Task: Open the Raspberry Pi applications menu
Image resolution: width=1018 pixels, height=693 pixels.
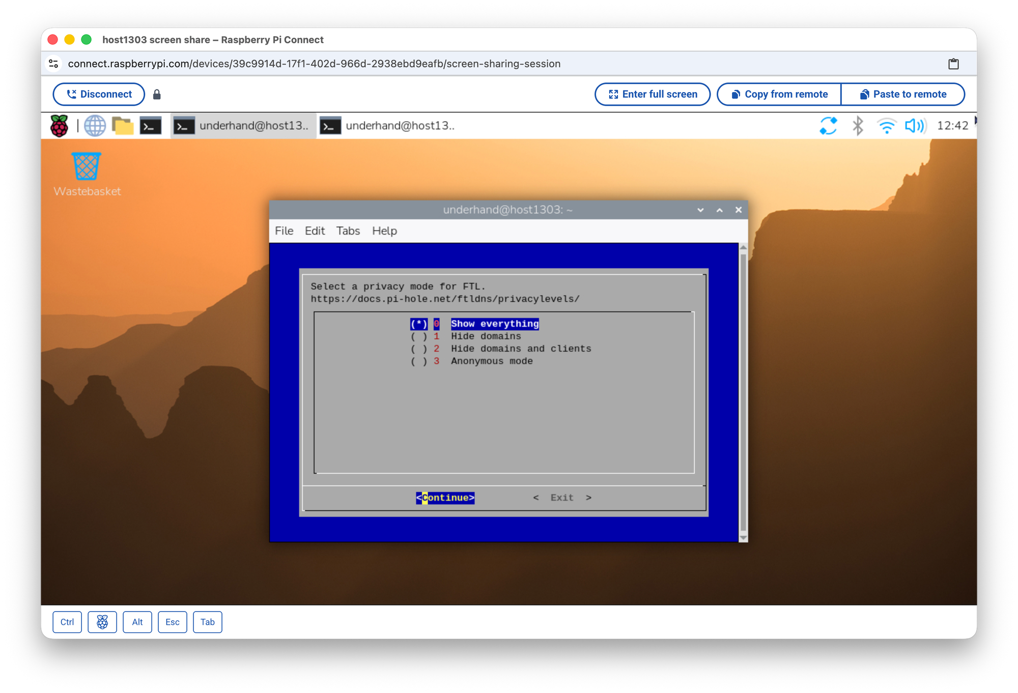Action: [x=59, y=126]
